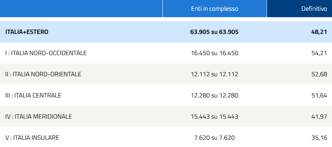
Task: Select the 52,68 percentage value
Action: pyautogui.click(x=319, y=74)
